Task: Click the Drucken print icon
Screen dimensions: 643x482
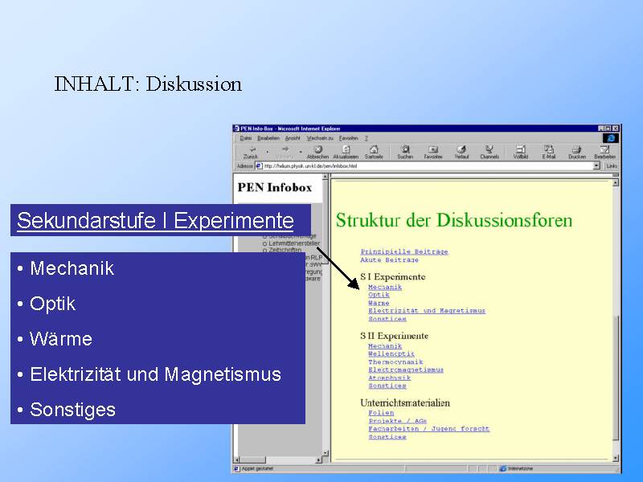Action: [576, 149]
